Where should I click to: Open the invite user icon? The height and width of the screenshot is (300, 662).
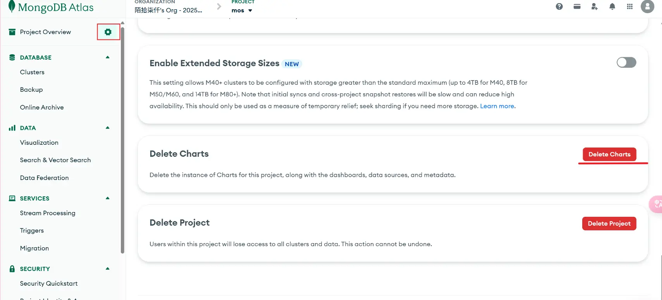point(594,7)
